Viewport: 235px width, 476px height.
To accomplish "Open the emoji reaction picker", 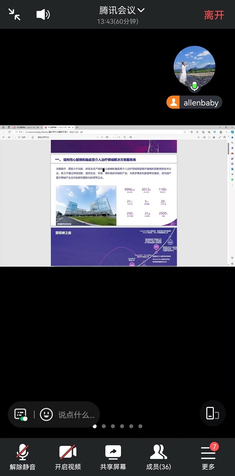I will pos(46,414).
